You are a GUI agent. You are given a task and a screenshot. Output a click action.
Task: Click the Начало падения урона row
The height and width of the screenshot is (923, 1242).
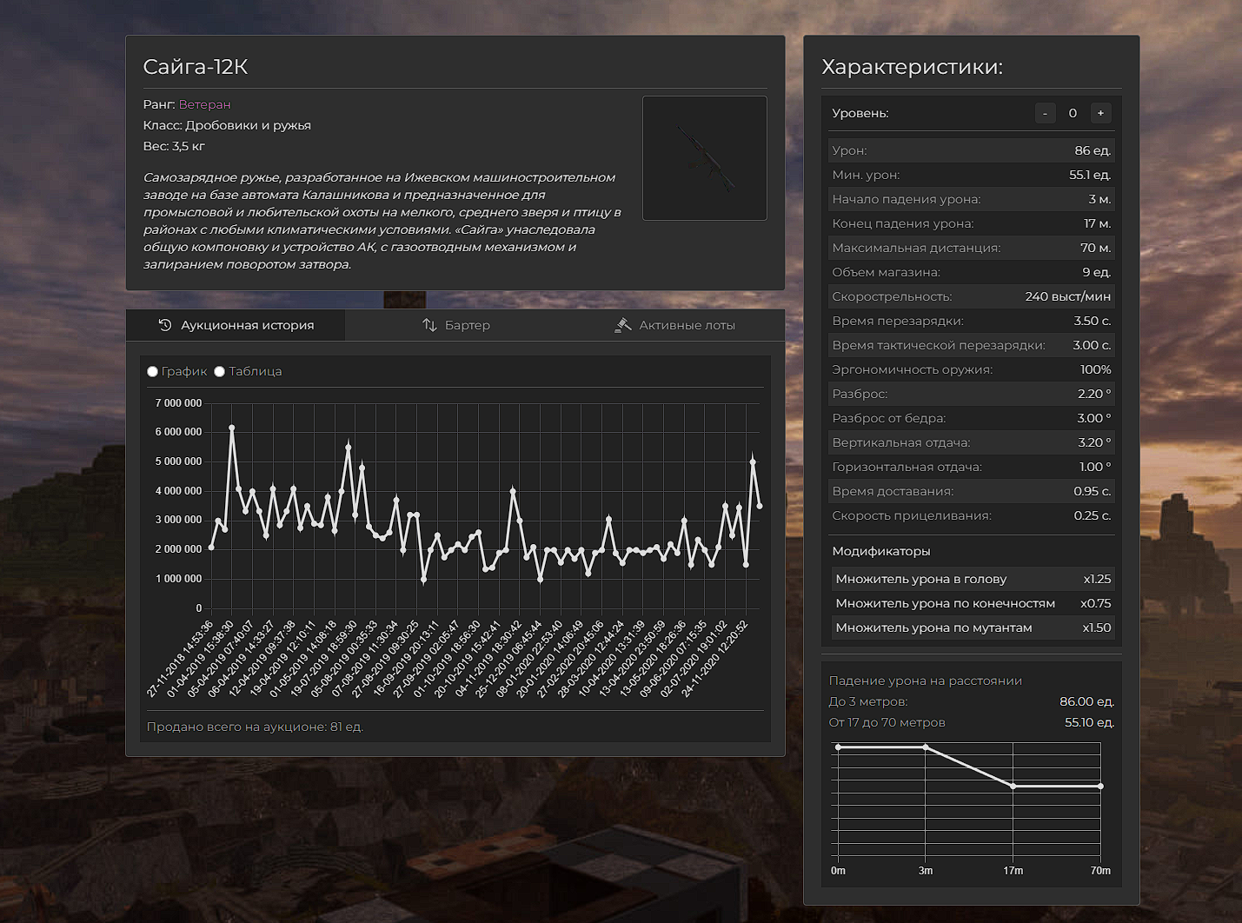point(972,199)
